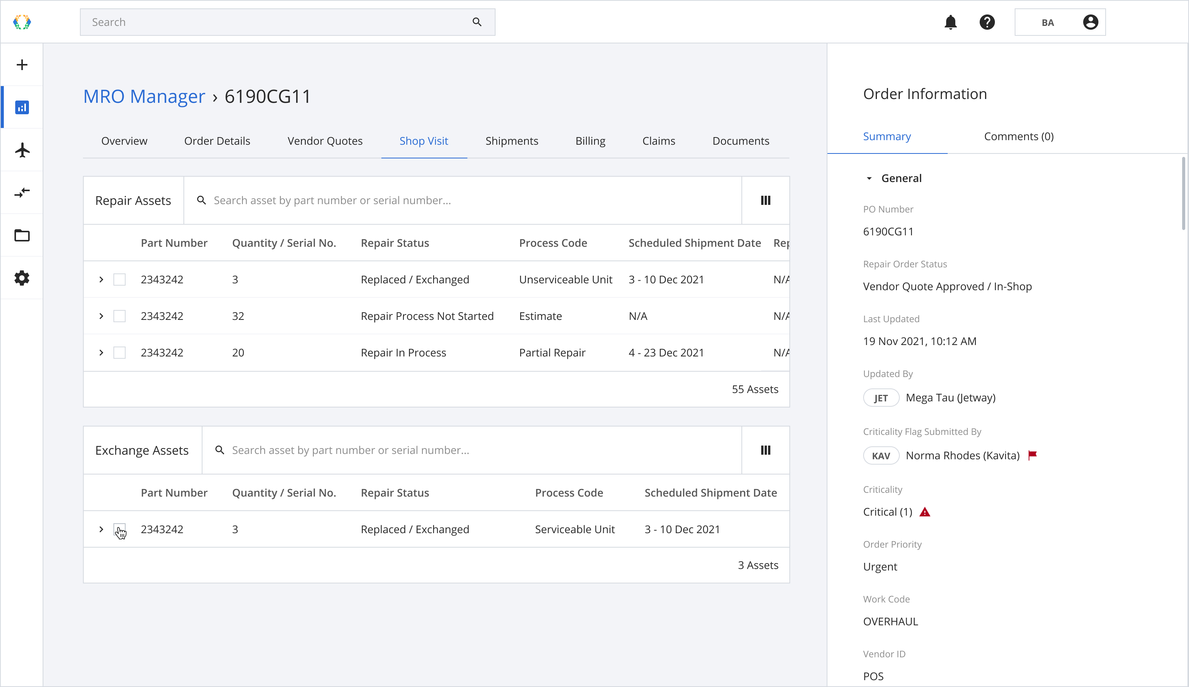Viewport: 1189px width, 687px height.
Task: Collapse the General section
Action: [x=869, y=178]
